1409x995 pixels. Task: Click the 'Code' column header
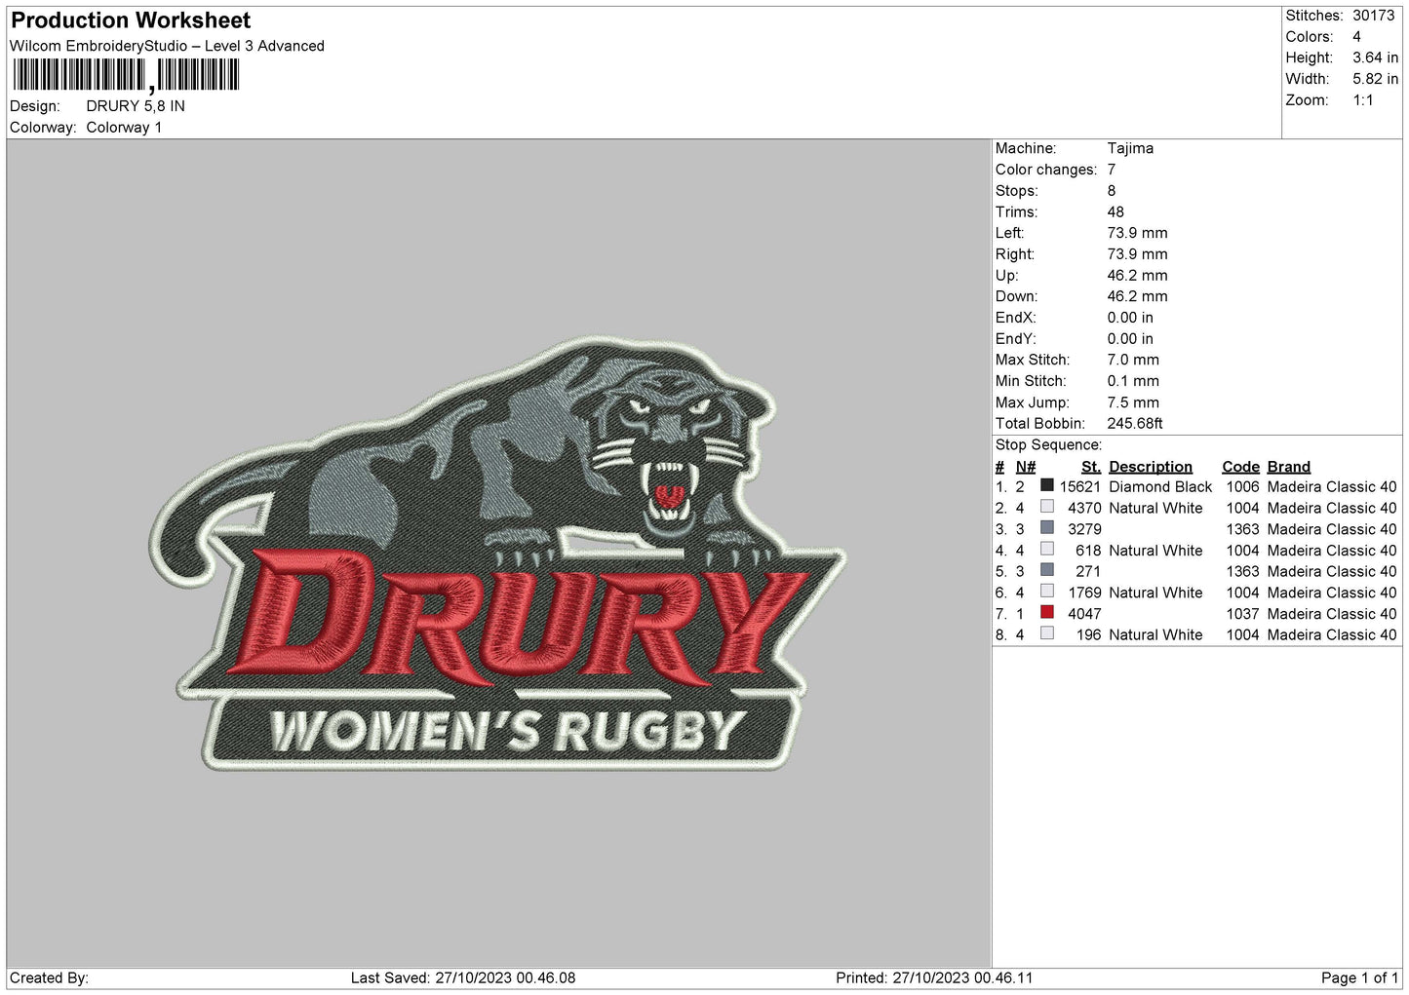pos(1240,467)
